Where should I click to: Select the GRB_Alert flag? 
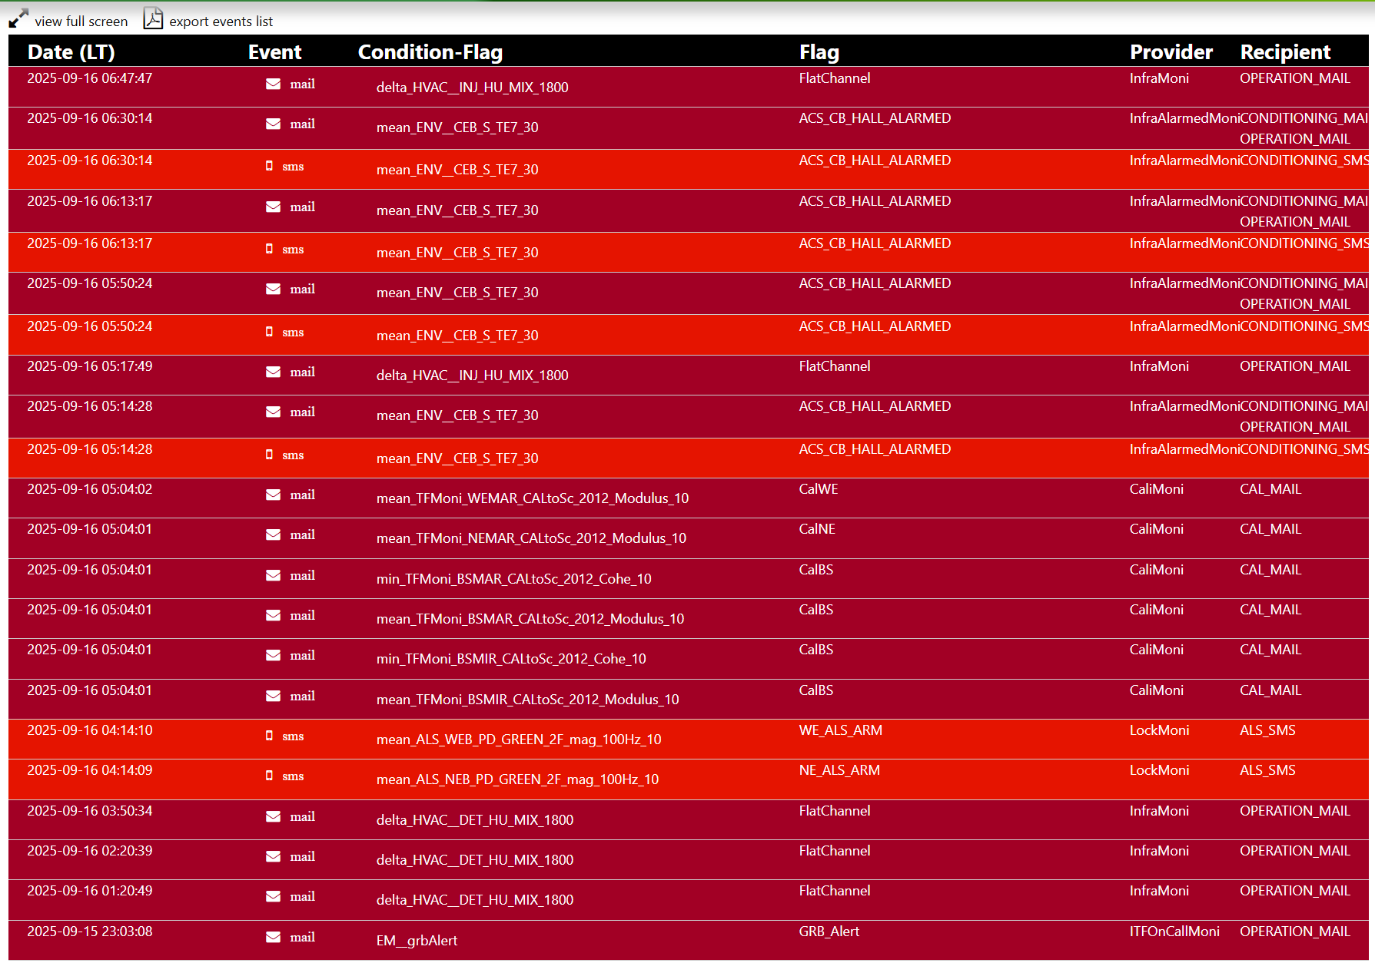click(x=829, y=932)
